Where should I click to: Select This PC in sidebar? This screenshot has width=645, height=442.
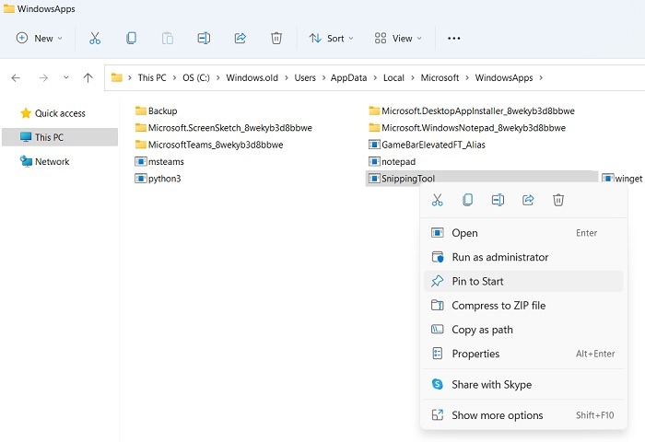pos(60,137)
